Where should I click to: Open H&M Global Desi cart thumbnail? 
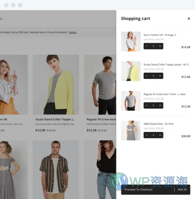(131, 130)
